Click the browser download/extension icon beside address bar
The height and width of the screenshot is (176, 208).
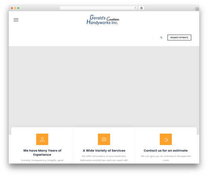pyautogui.click(x=141, y=8)
